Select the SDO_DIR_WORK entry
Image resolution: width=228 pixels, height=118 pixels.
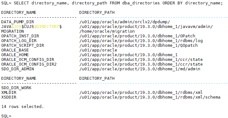pyautogui.click(x=16, y=88)
